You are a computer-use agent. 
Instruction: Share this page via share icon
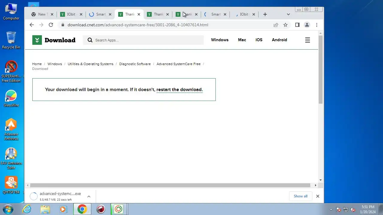[276, 25]
